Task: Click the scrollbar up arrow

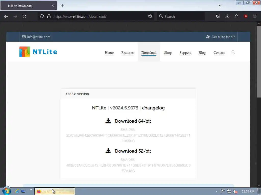Action: [259, 24]
